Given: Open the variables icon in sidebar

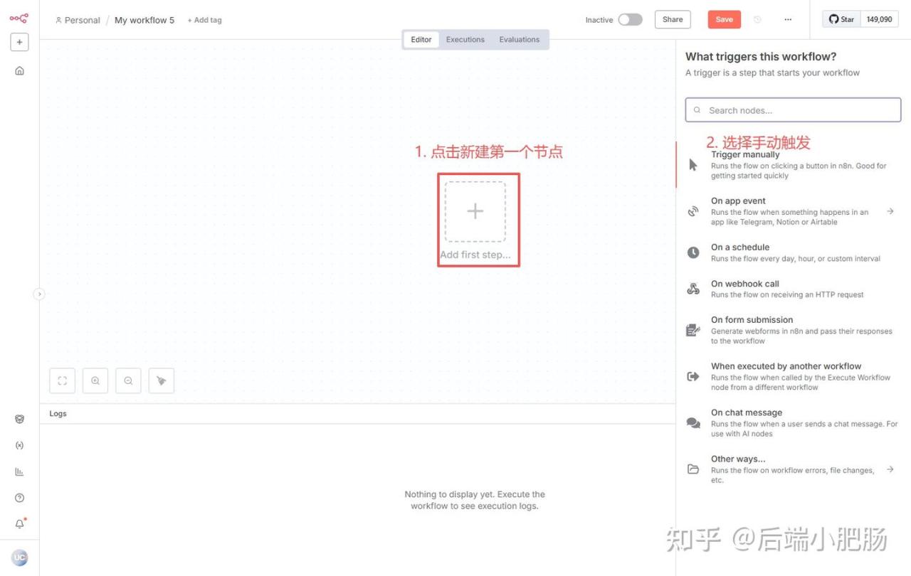Looking at the screenshot, I should point(19,445).
